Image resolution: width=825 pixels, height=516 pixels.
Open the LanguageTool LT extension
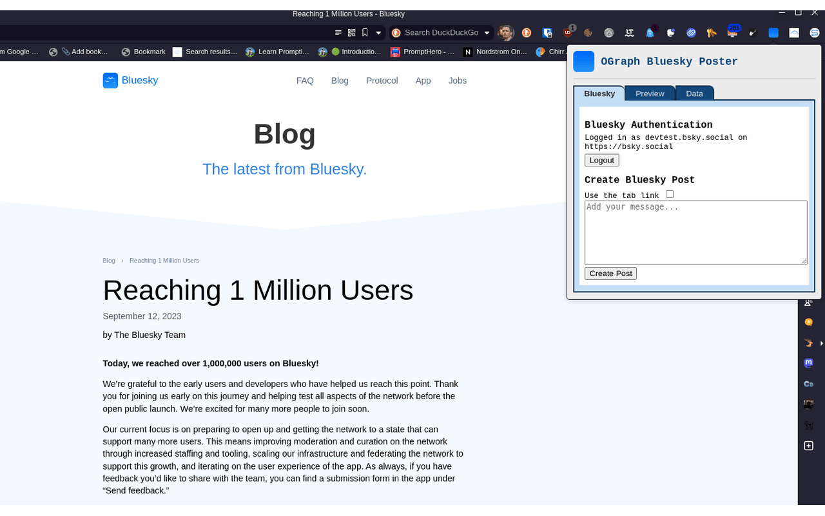(x=630, y=33)
